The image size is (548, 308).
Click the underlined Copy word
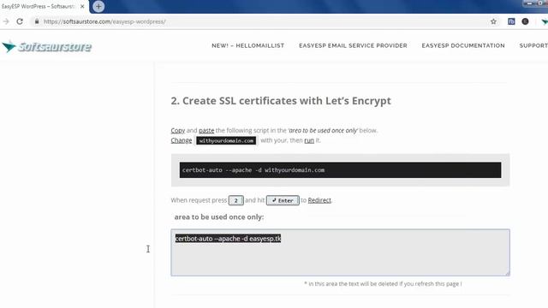tap(177, 130)
